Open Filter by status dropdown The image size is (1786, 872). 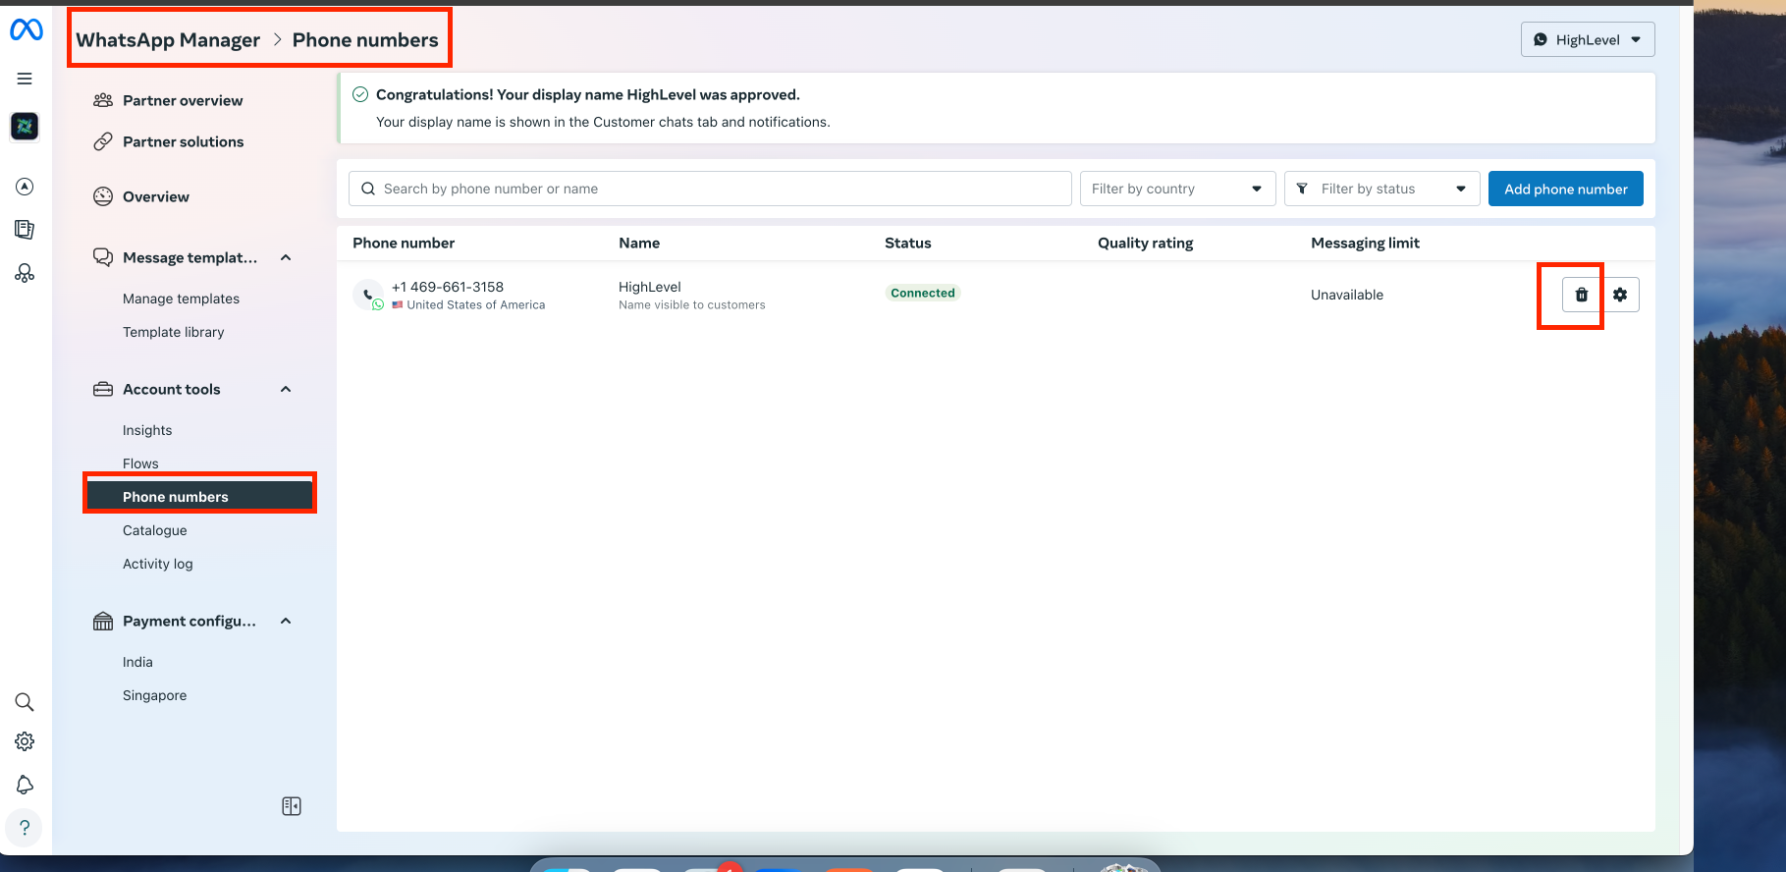1381,189
